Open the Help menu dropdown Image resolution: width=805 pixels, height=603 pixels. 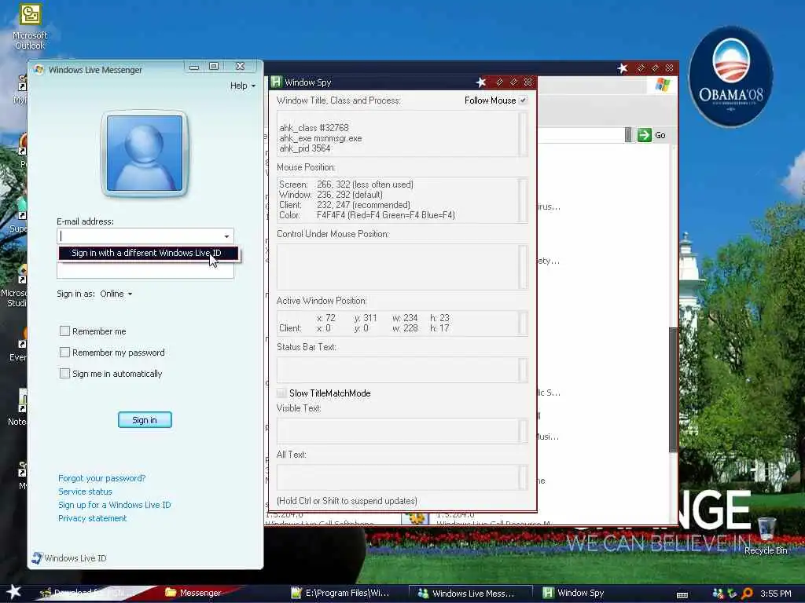[x=242, y=86]
